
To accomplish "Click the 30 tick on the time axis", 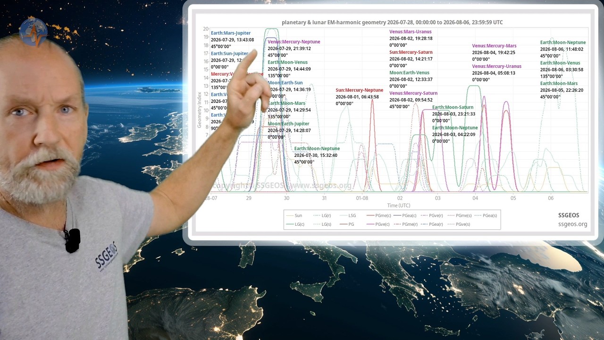I will pos(286,198).
